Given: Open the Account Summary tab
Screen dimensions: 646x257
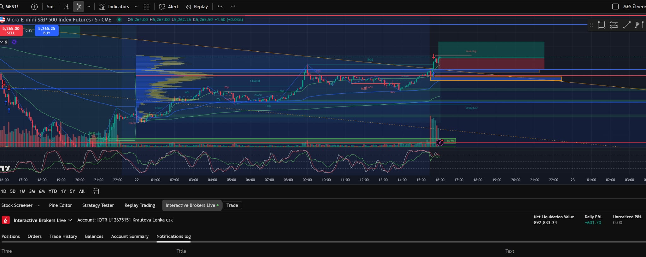Looking at the screenshot, I should click(x=130, y=236).
